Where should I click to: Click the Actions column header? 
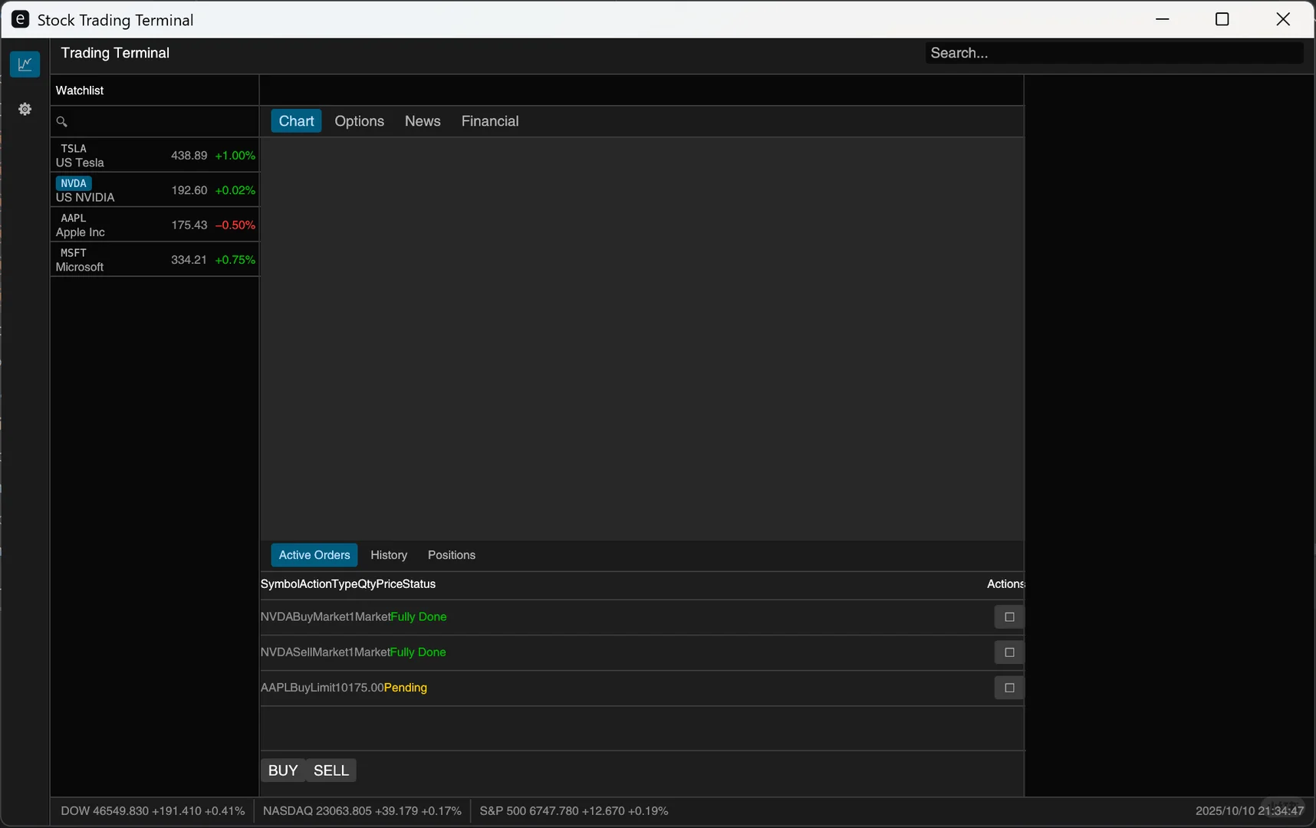pos(1005,584)
